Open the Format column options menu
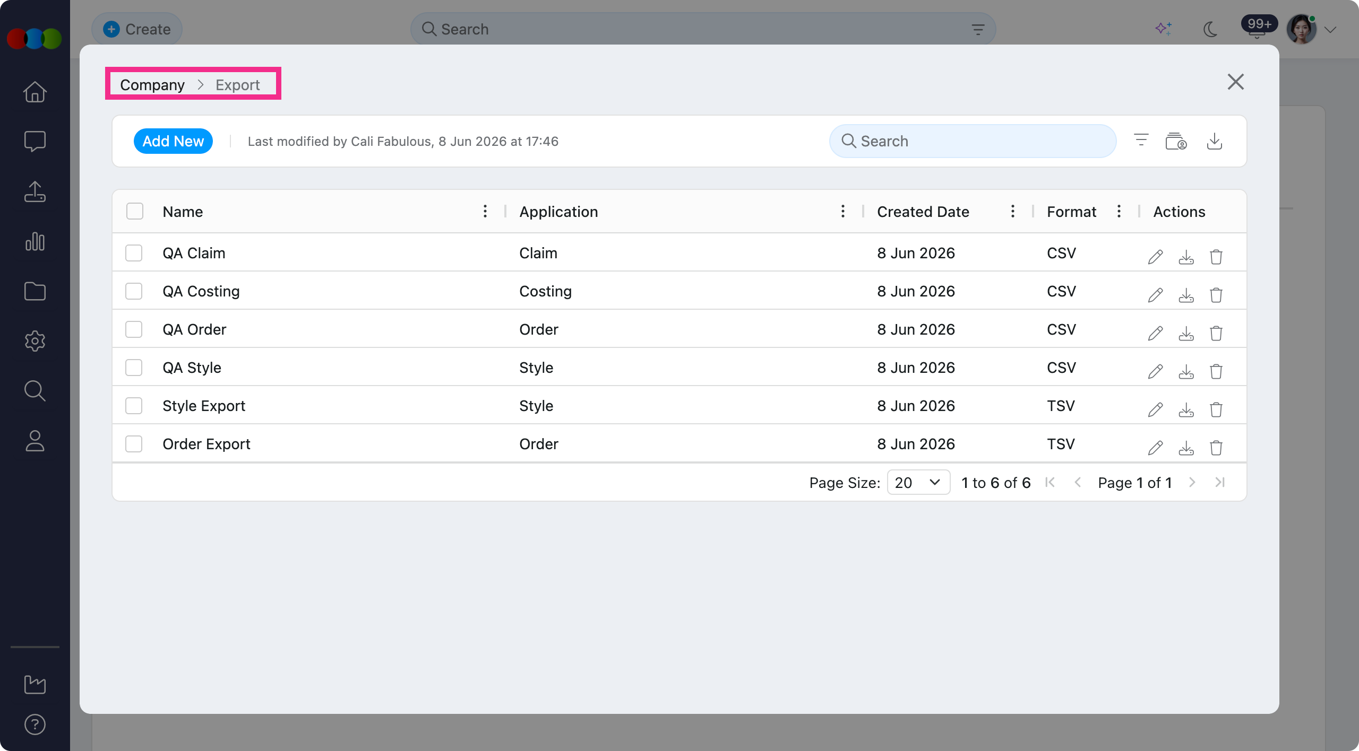Viewport: 1359px width, 751px height. pyautogui.click(x=1119, y=211)
